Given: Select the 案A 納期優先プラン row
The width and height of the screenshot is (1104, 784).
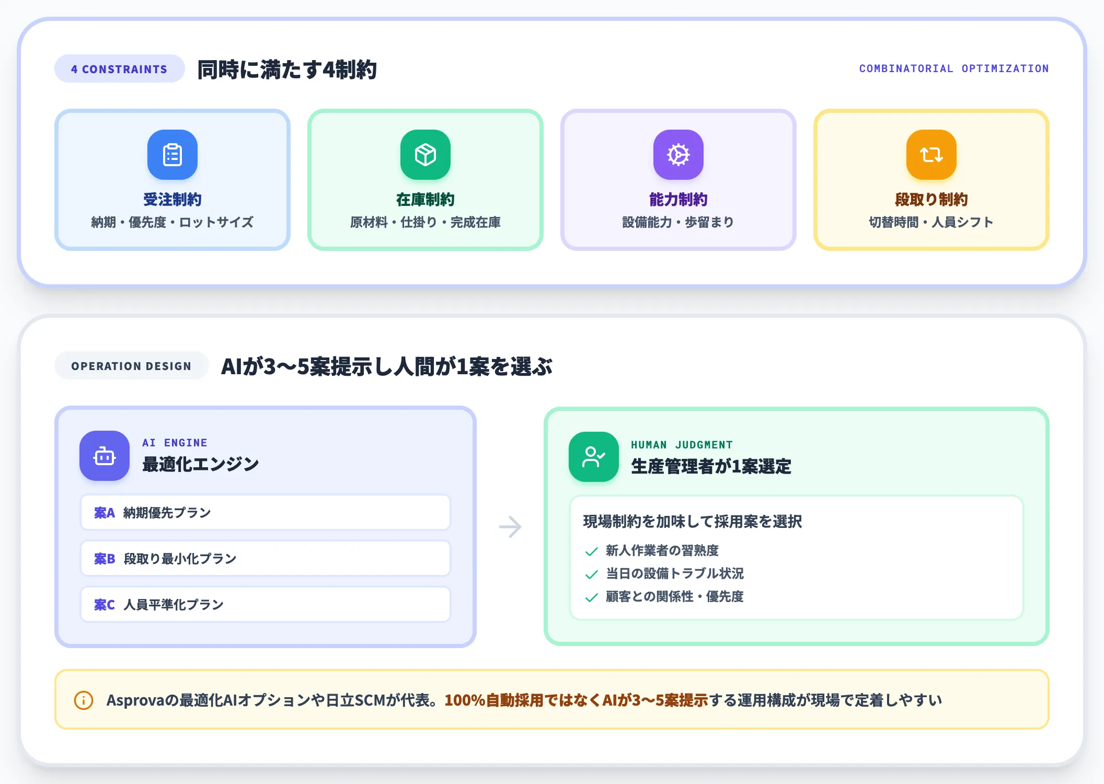Looking at the screenshot, I should 266,513.
